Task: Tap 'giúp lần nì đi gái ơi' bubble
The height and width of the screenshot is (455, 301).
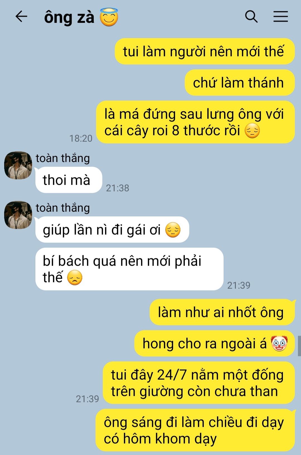Action: (112, 230)
